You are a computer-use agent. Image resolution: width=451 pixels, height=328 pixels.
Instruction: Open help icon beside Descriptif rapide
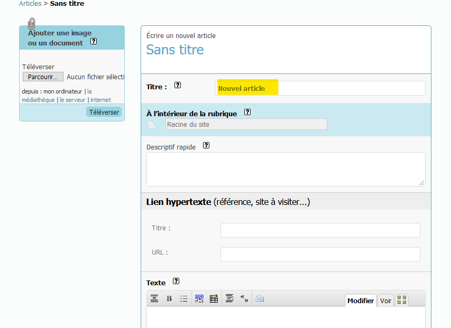coord(206,146)
